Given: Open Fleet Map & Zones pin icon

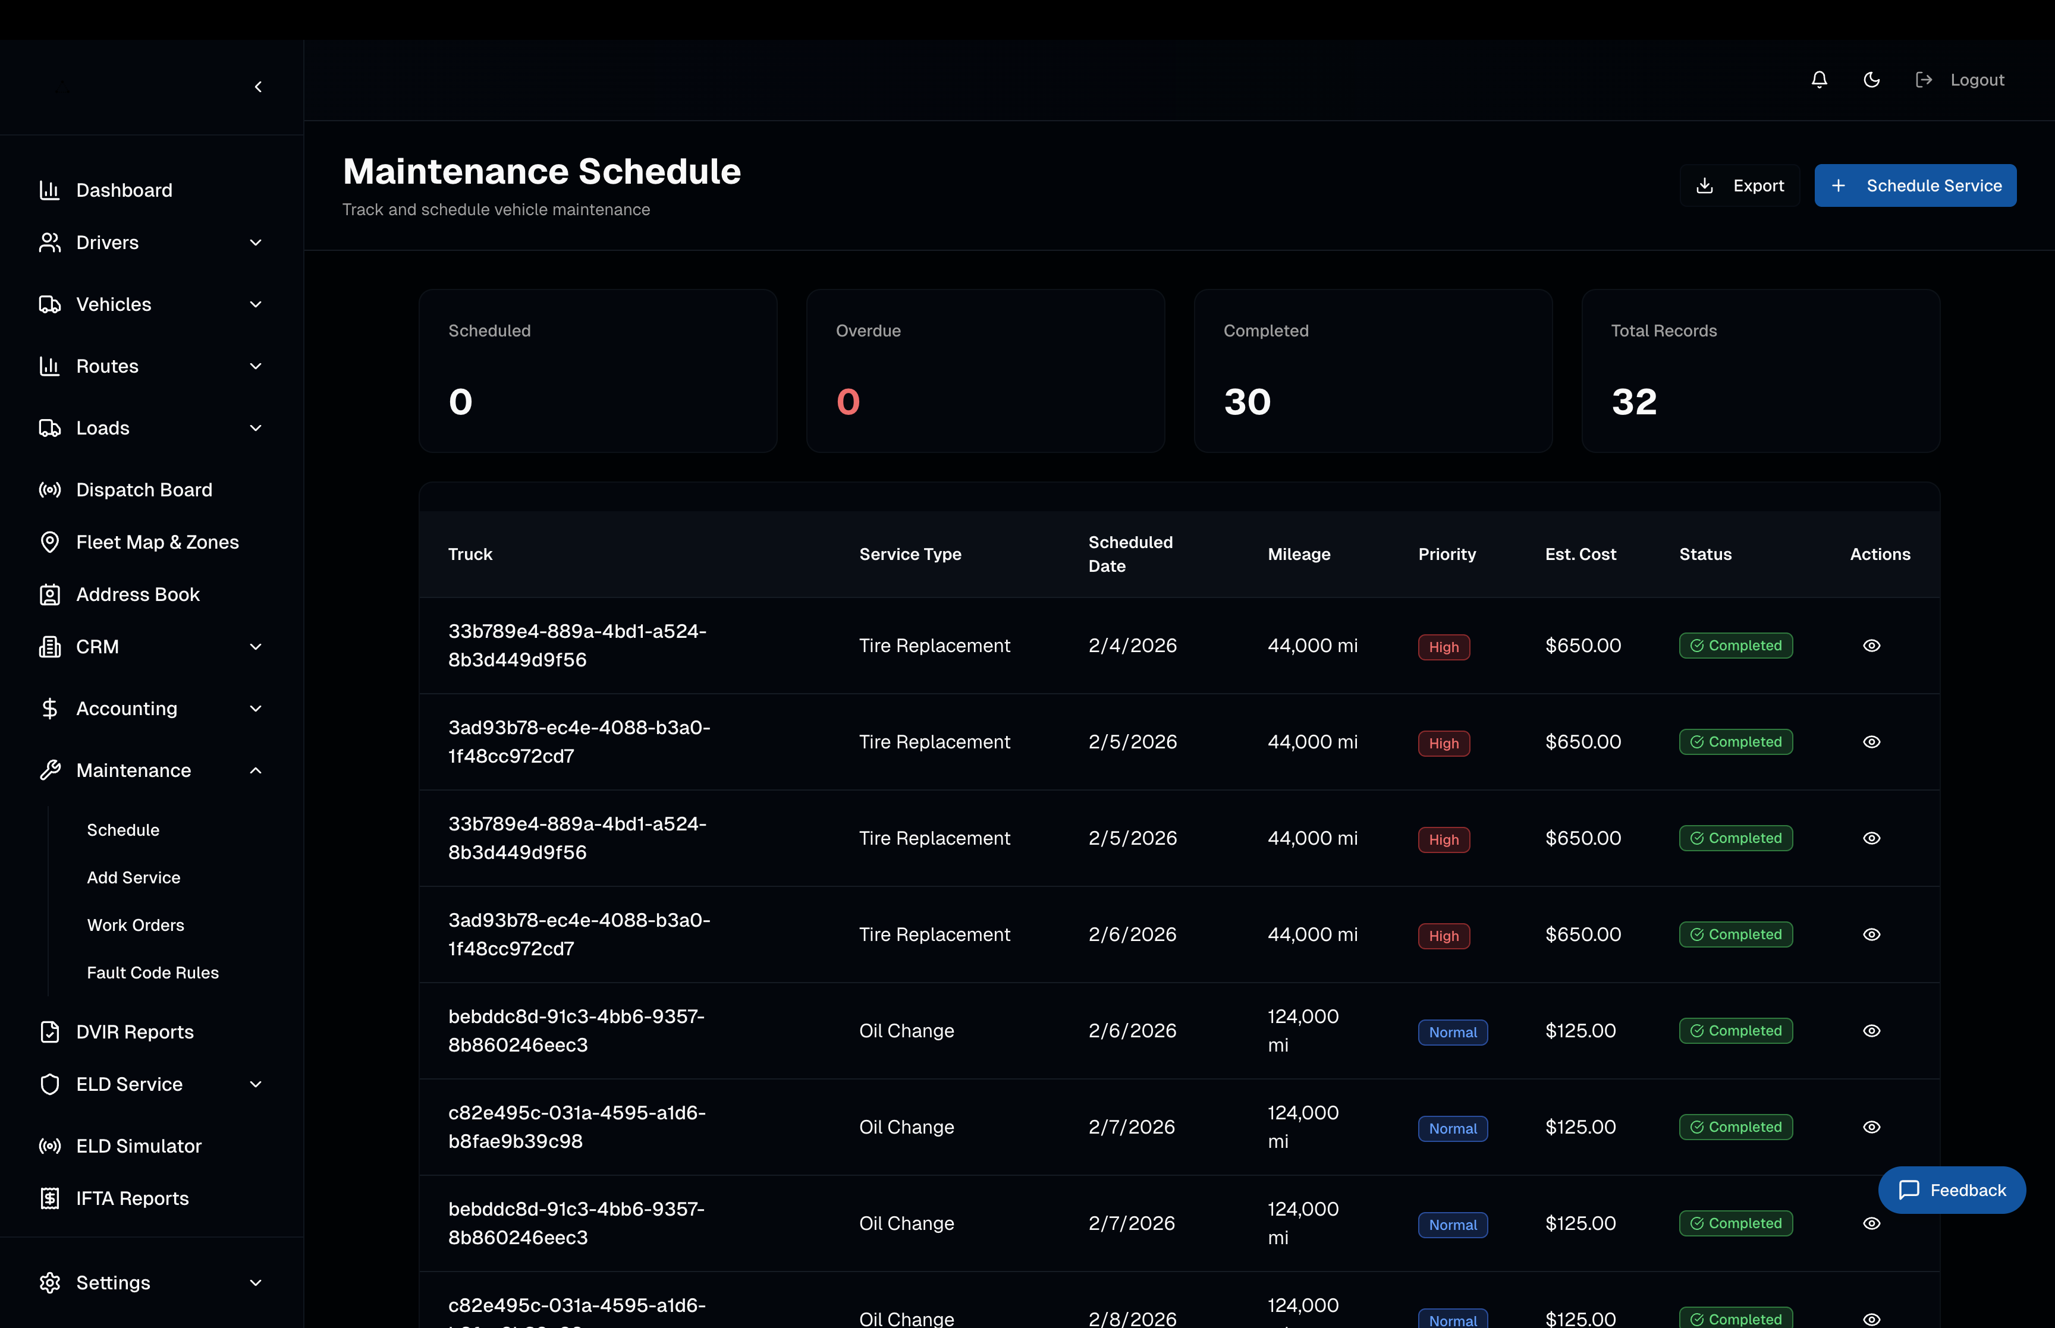Looking at the screenshot, I should pos(50,542).
